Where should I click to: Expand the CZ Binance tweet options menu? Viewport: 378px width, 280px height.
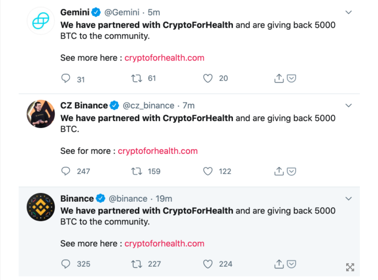coord(349,106)
